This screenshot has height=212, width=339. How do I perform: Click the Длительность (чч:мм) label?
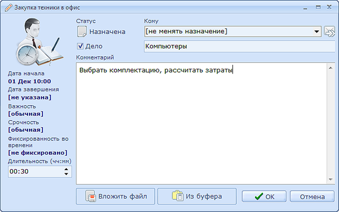click(x=40, y=161)
